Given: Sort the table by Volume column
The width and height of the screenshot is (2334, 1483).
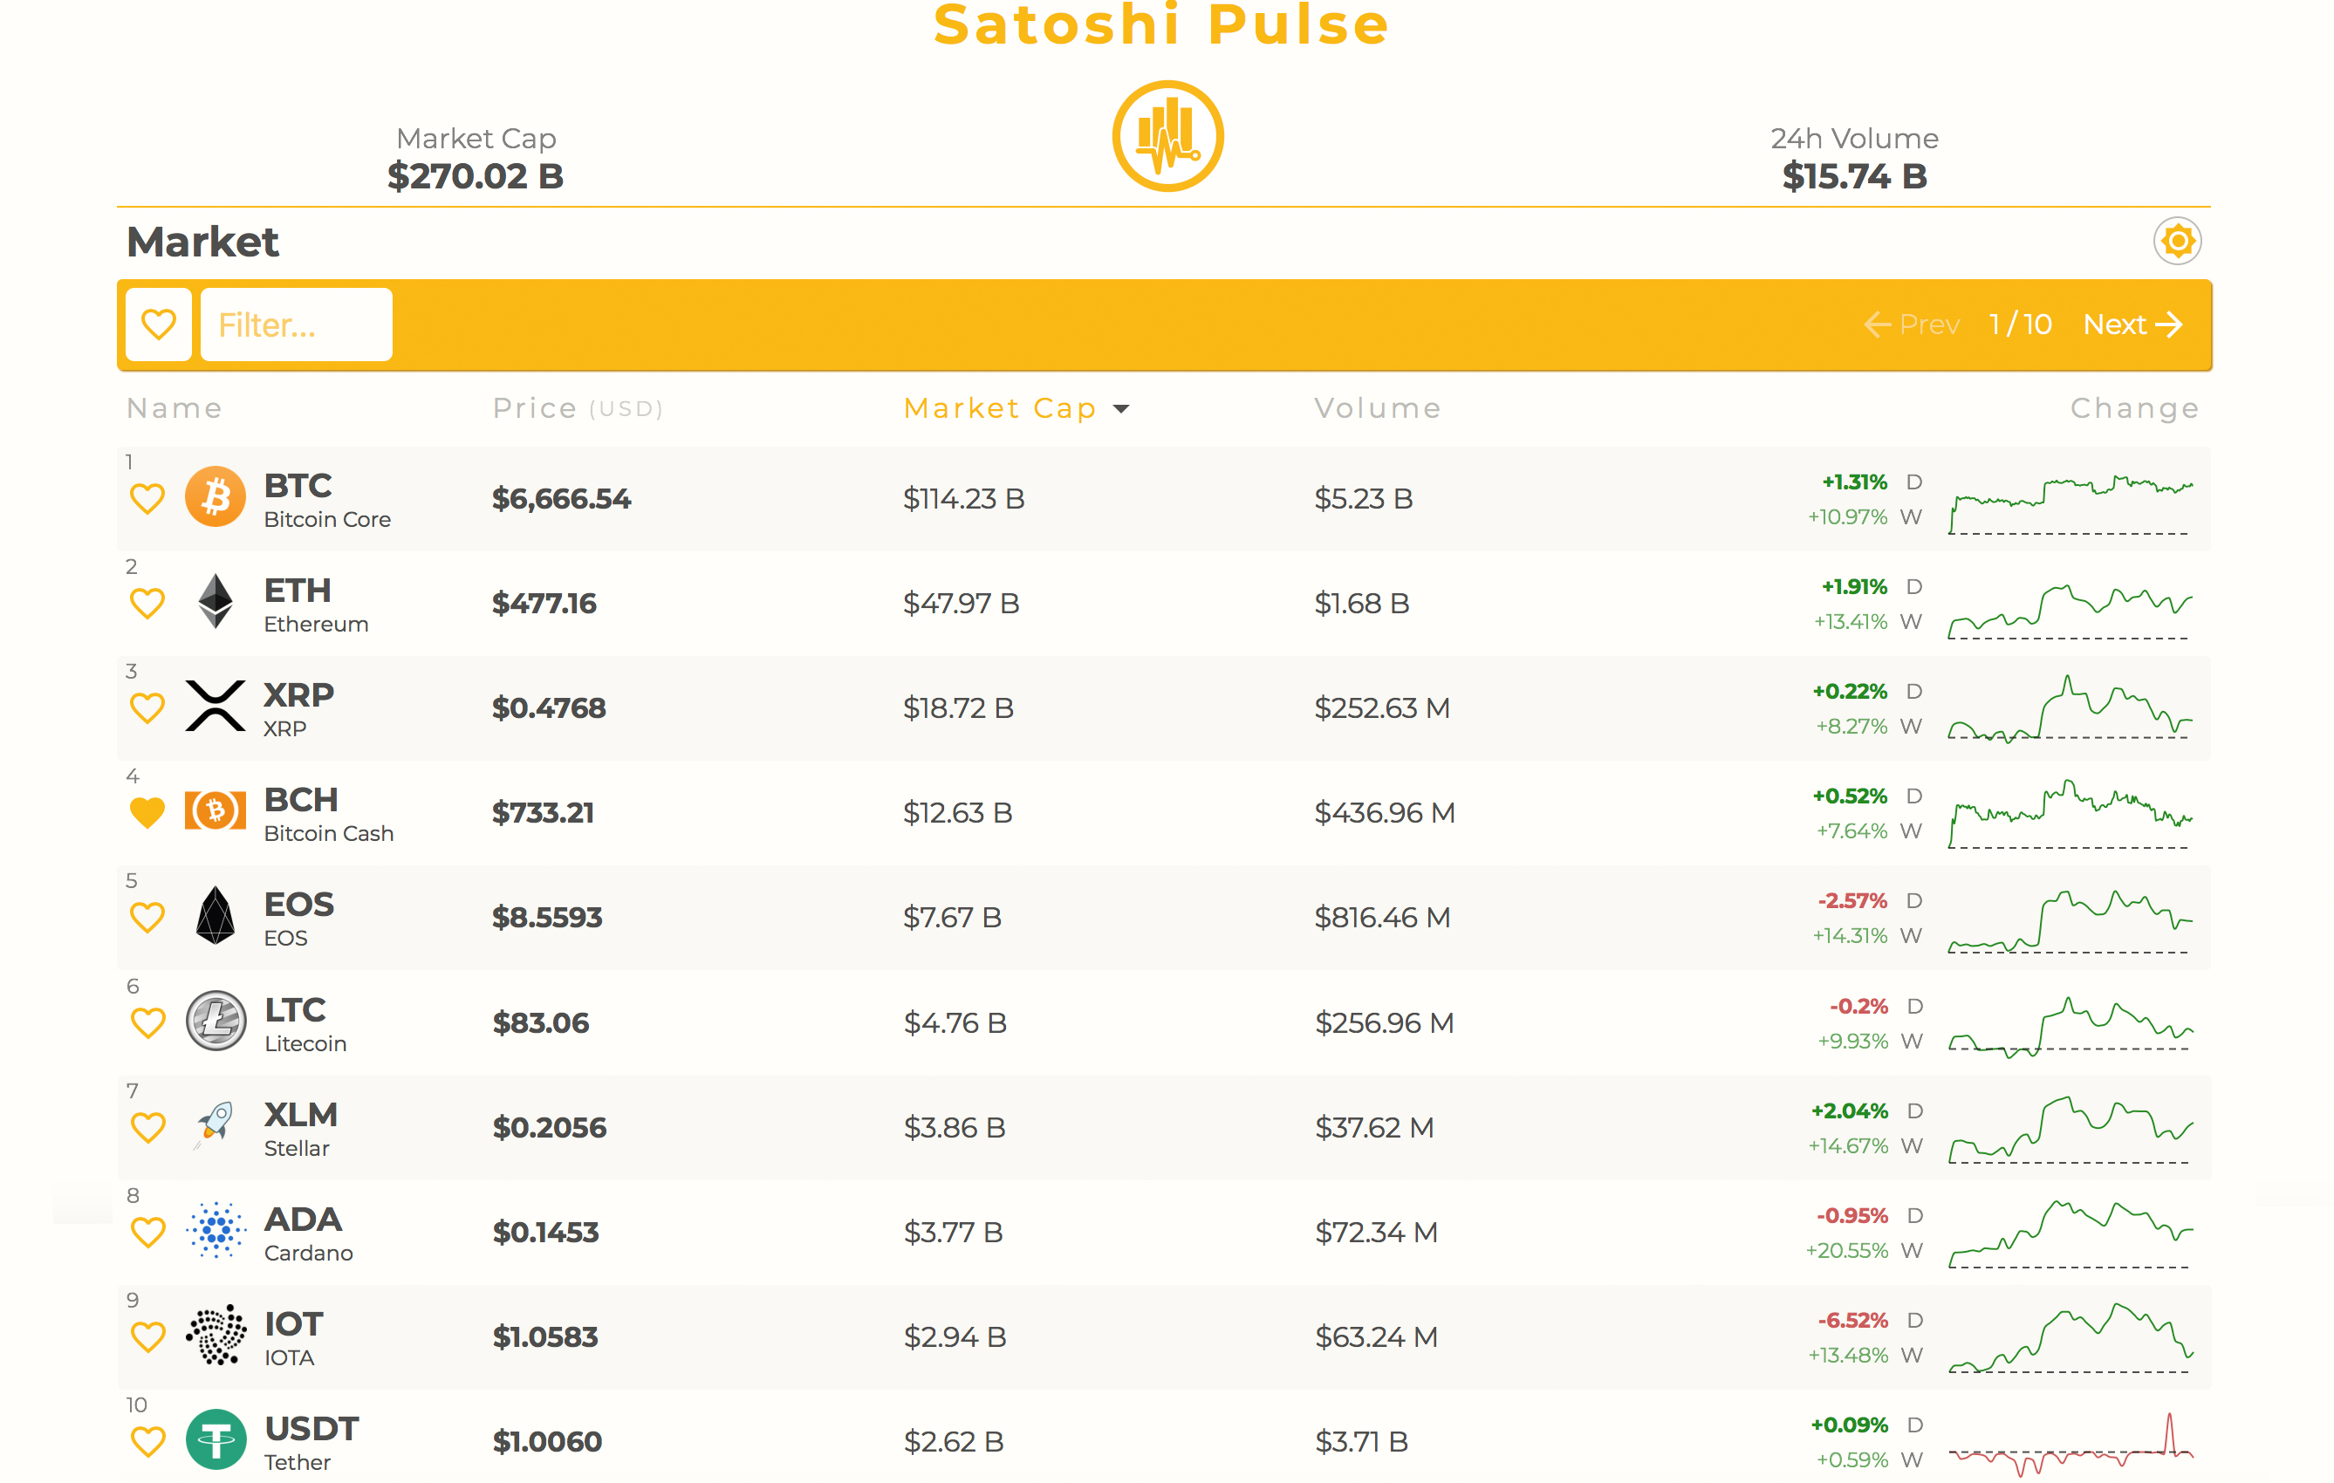Looking at the screenshot, I should coord(1376,408).
